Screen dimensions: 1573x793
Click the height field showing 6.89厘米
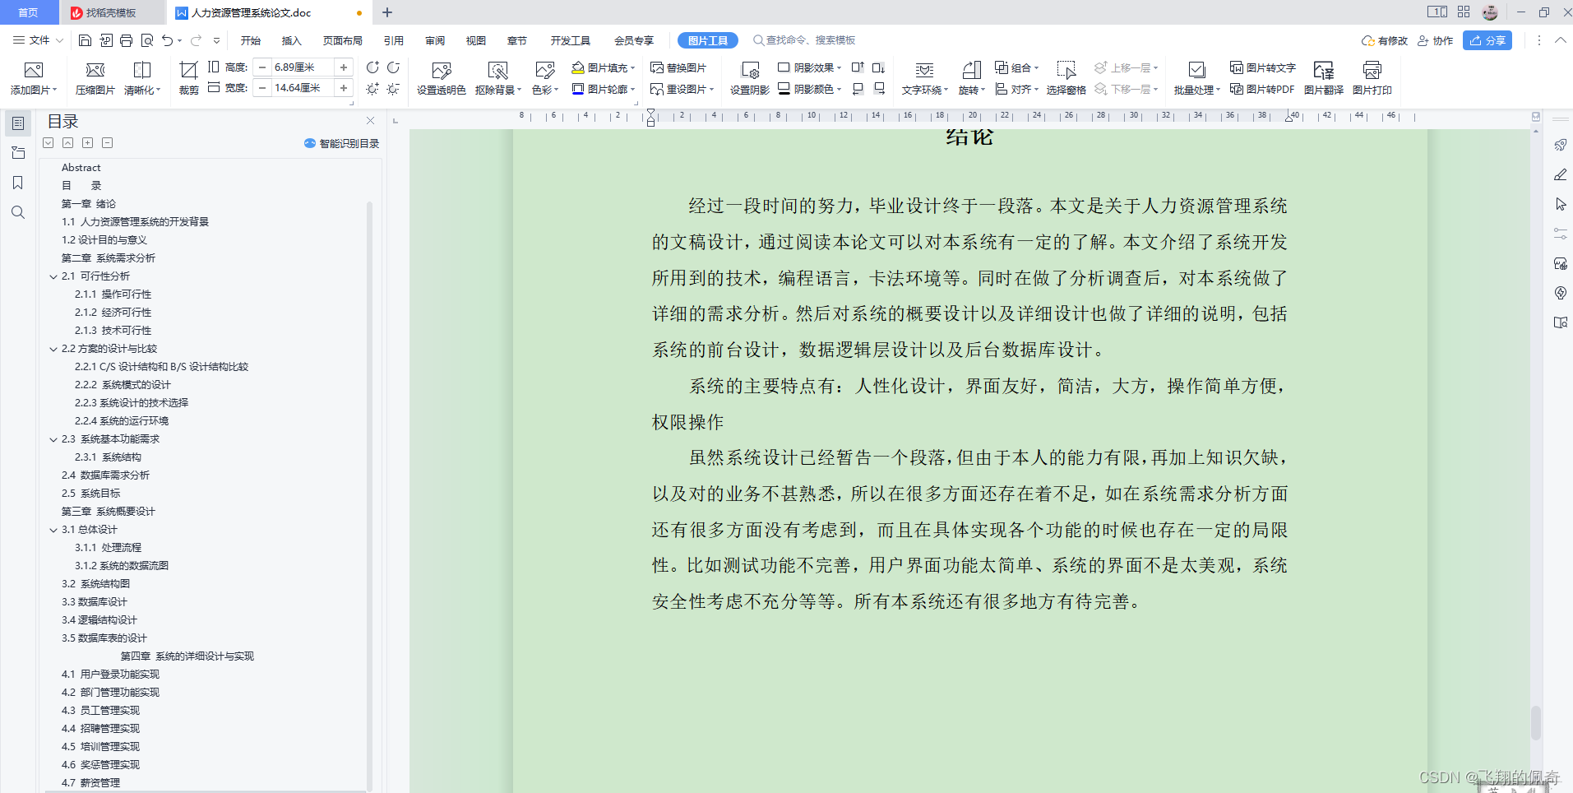[302, 67]
